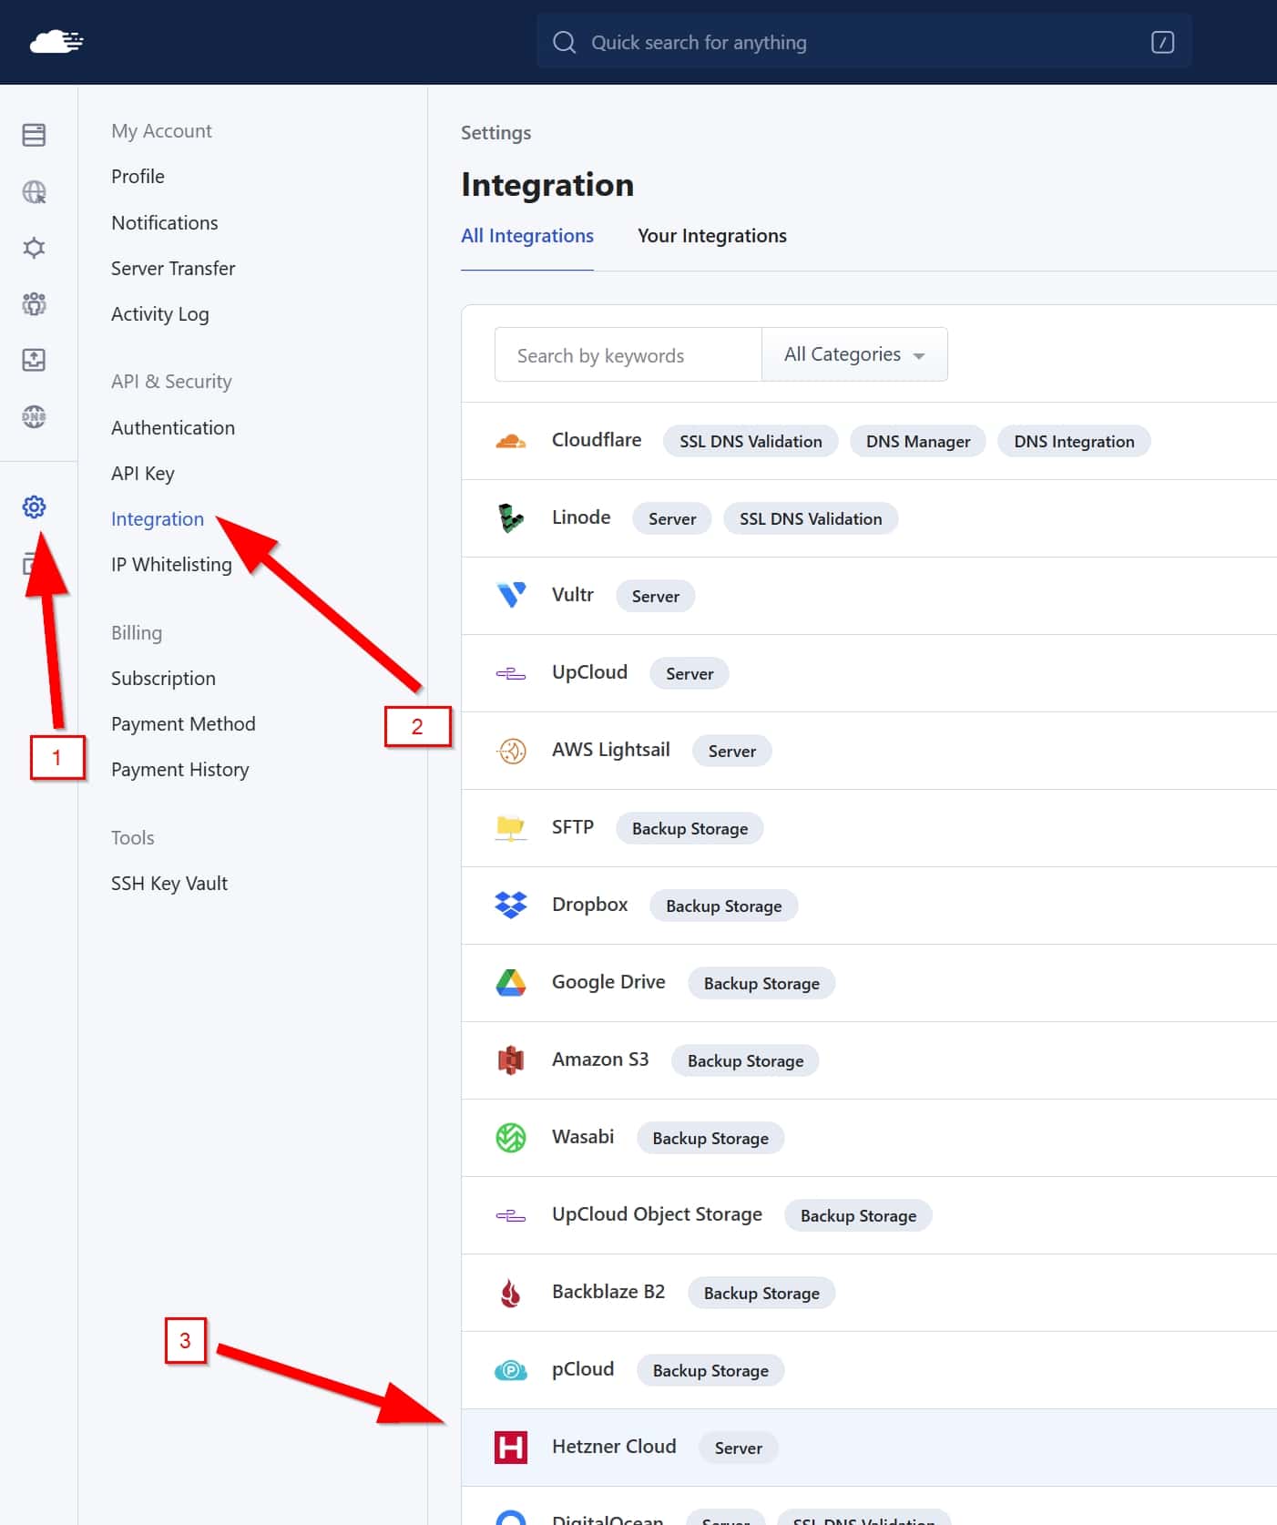Image resolution: width=1277 pixels, height=1525 pixels.
Task: Open the API Key settings page
Action: tap(143, 474)
